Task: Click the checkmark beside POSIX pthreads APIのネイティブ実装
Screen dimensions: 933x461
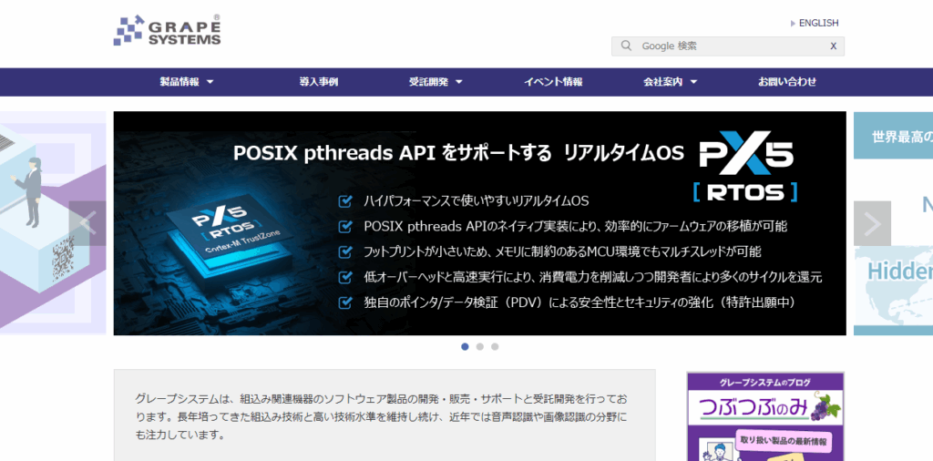Action: coord(344,227)
